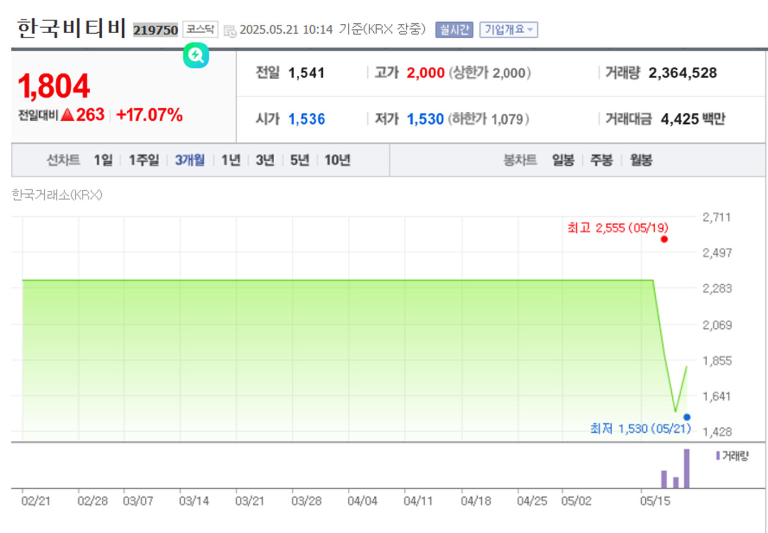Viewport: 768px width, 533px height.
Task: Click the 봉차트 candle chart label
Action: coord(520,160)
